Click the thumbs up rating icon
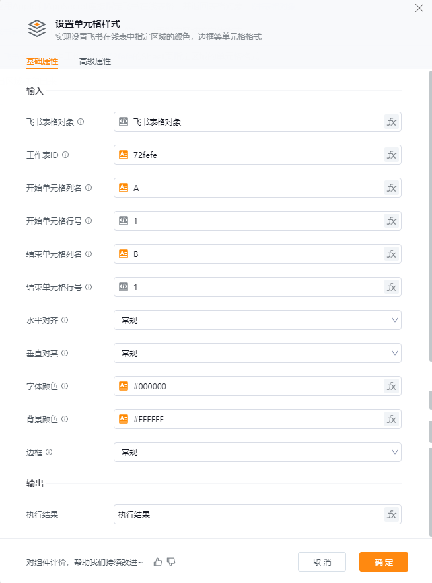432x583 pixels. [x=158, y=562]
